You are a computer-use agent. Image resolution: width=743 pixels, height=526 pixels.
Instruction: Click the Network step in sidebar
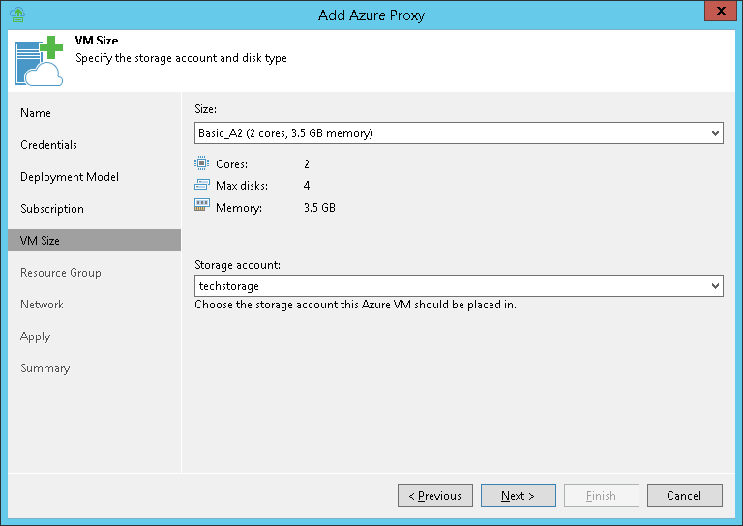pos(42,305)
